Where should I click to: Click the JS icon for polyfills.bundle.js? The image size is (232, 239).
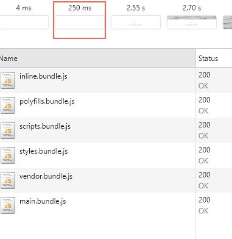[8, 105]
